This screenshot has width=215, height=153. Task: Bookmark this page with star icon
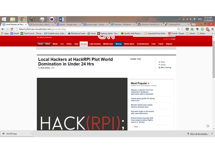pyautogui.click(x=182, y=29)
